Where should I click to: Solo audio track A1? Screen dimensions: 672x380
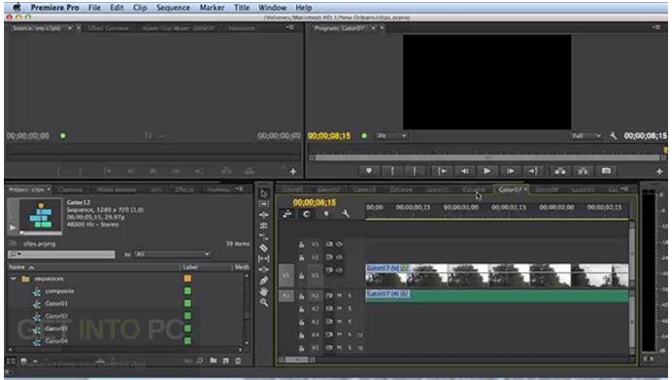350,295
